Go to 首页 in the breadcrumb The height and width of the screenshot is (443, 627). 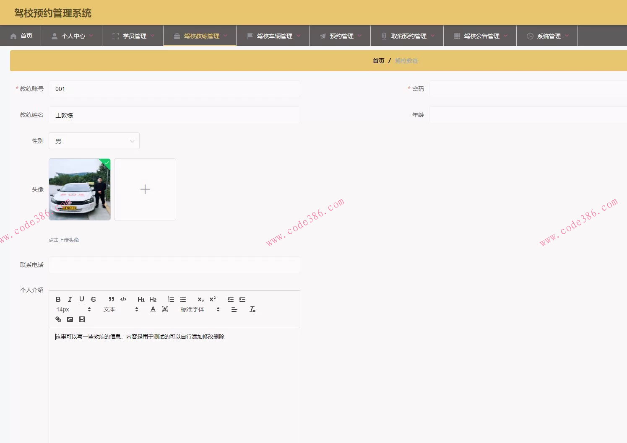click(x=378, y=61)
